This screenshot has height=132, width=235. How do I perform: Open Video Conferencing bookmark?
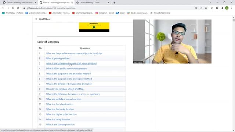click(x=36, y=13)
